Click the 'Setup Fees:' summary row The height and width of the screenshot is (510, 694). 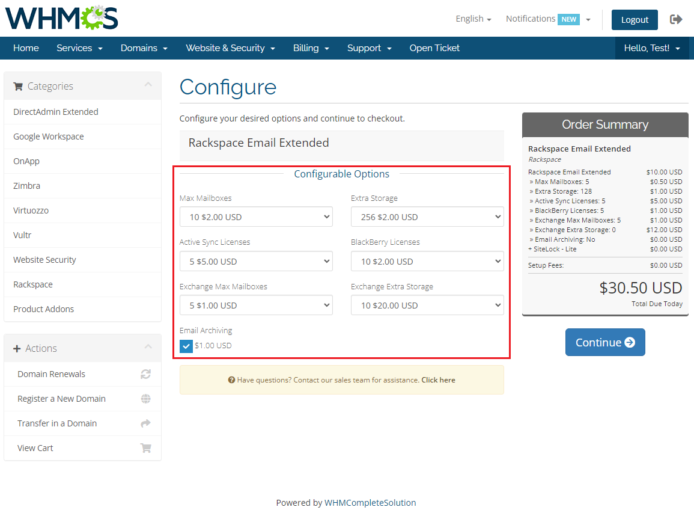click(605, 265)
